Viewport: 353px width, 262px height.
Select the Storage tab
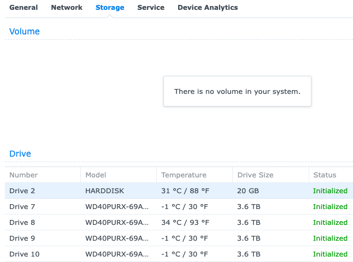[x=110, y=8]
